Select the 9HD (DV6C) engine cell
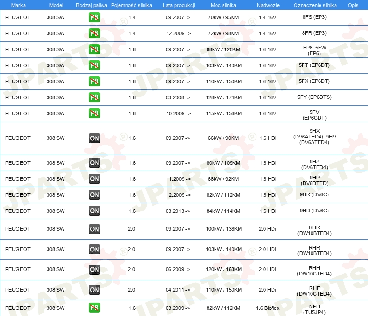This screenshot has width=368, height=316. click(x=314, y=211)
